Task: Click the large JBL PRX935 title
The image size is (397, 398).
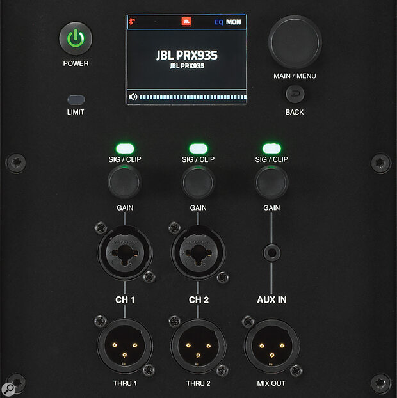Action: [x=187, y=55]
